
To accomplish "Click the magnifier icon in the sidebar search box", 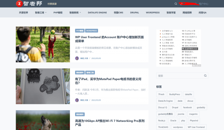I will click(205, 76).
